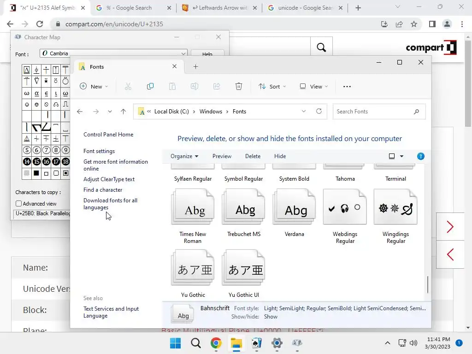Viewport: 472px width, 354px height.
Task: Click Windows breadcrumb in address bar
Action: [211, 112]
